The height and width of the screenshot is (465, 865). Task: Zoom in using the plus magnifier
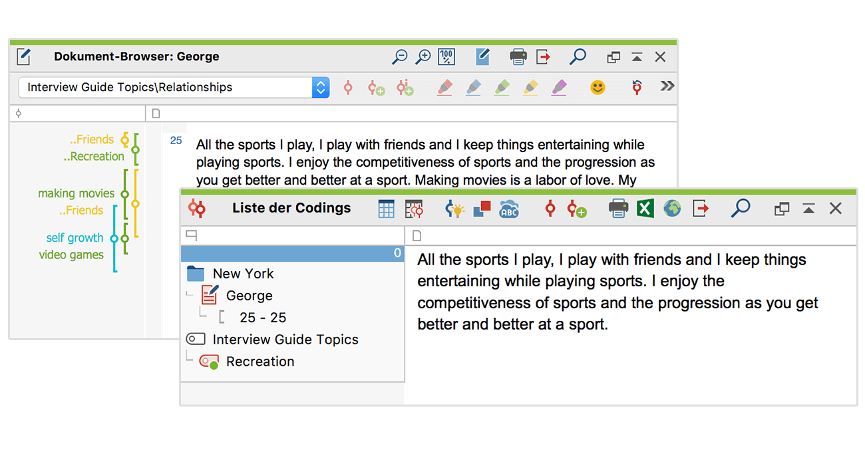coord(423,57)
